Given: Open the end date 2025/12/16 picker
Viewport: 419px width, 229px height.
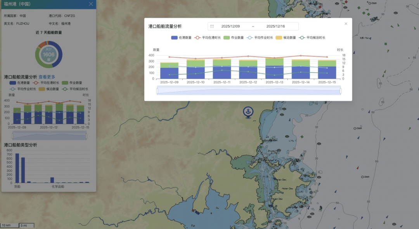Looking at the screenshot, I should tap(275, 26).
